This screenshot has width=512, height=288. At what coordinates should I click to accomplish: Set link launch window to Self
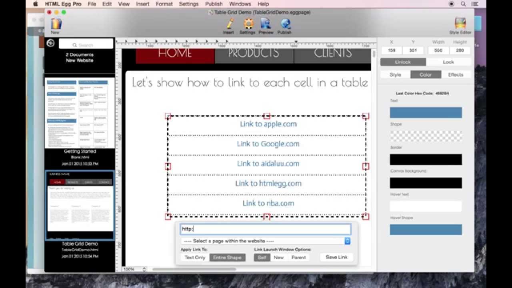point(262,258)
